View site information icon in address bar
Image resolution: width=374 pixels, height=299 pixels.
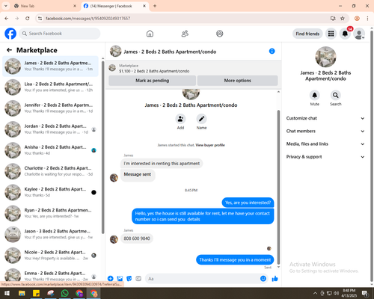tap(40, 19)
